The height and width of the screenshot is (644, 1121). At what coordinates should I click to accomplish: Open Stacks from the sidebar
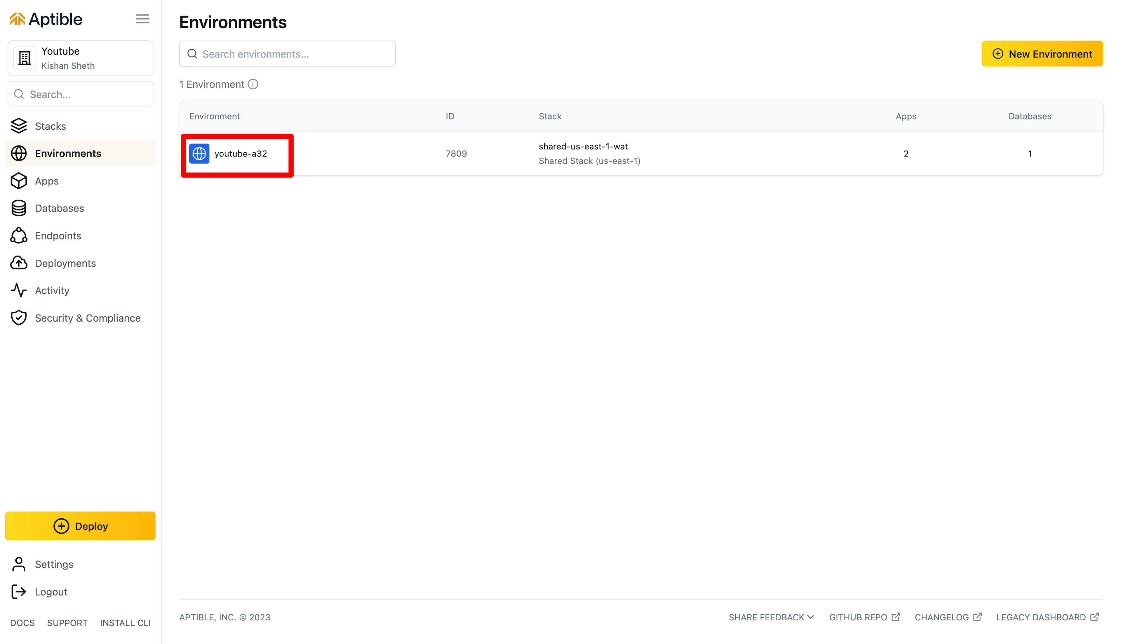tap(51, 126)
